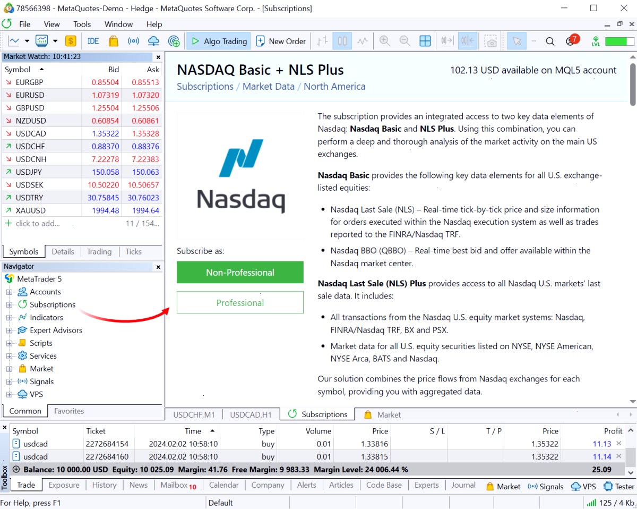
Task: Expand the Scripts node in Navigator
Action: pos(9,343)
